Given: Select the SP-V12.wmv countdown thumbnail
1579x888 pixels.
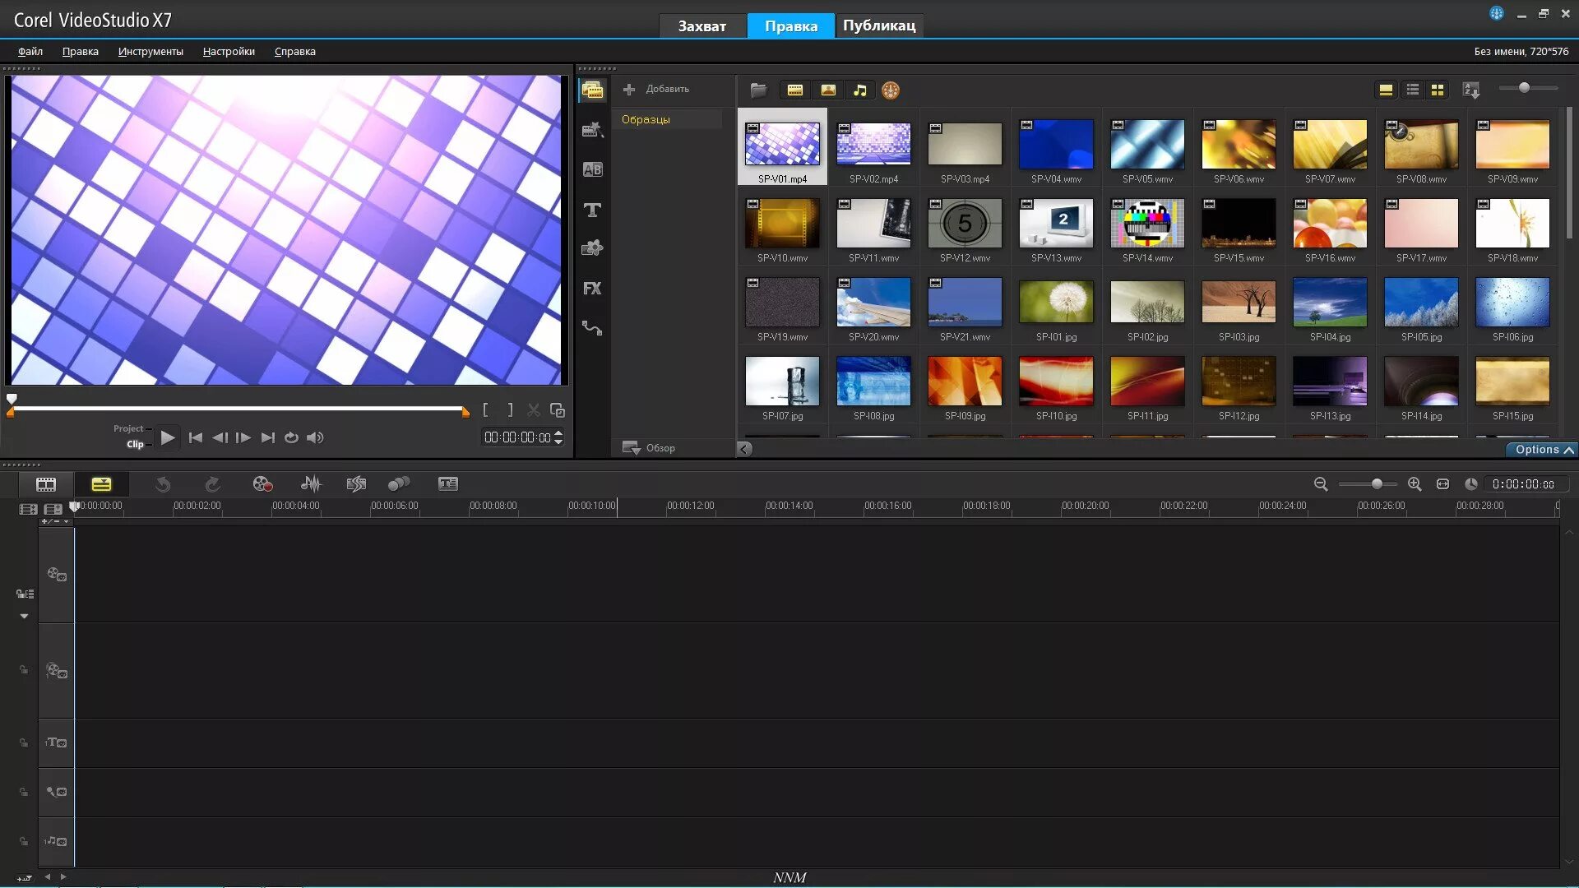Looking at the screenshot, I should tap(965, 223).
